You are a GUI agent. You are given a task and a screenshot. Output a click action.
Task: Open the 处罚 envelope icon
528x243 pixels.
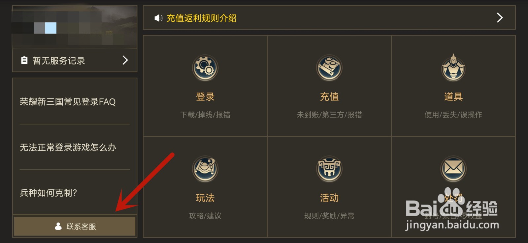click(x=453, y=169)
